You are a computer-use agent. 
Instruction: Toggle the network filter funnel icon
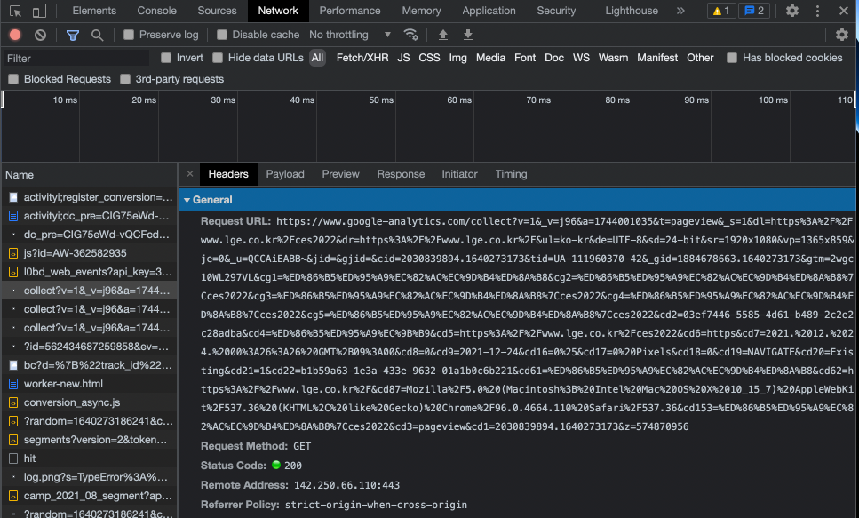coord(72,35)
